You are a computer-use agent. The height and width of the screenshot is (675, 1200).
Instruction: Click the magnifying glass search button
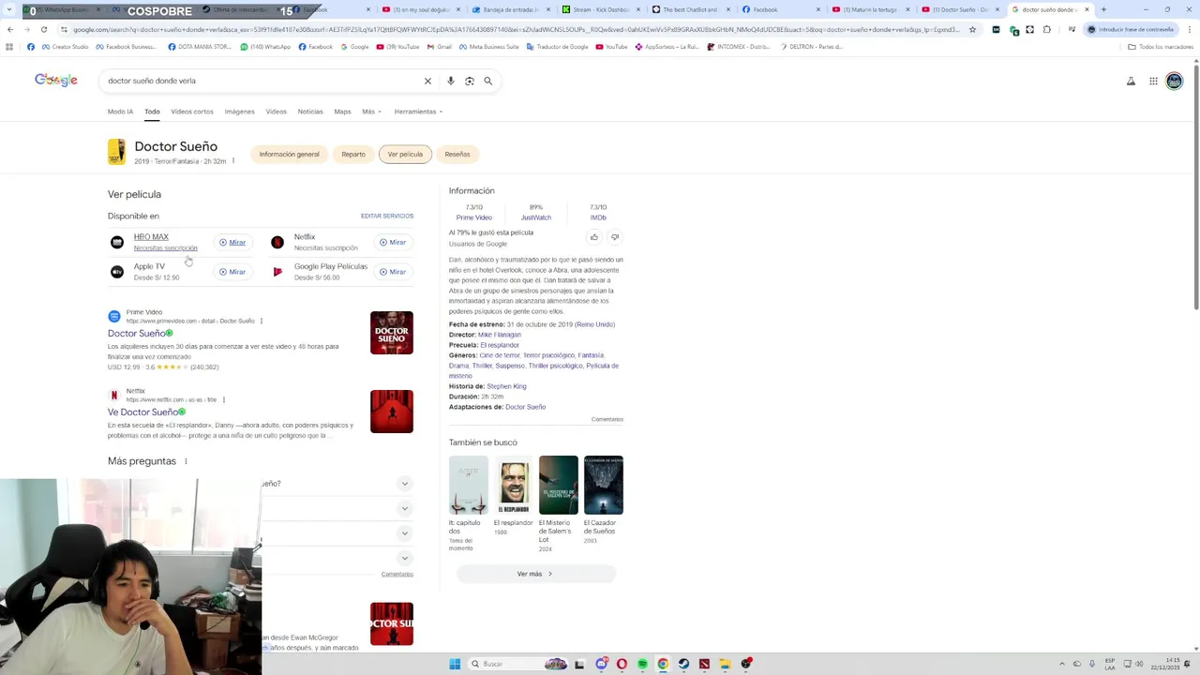[x=488, y=81]
